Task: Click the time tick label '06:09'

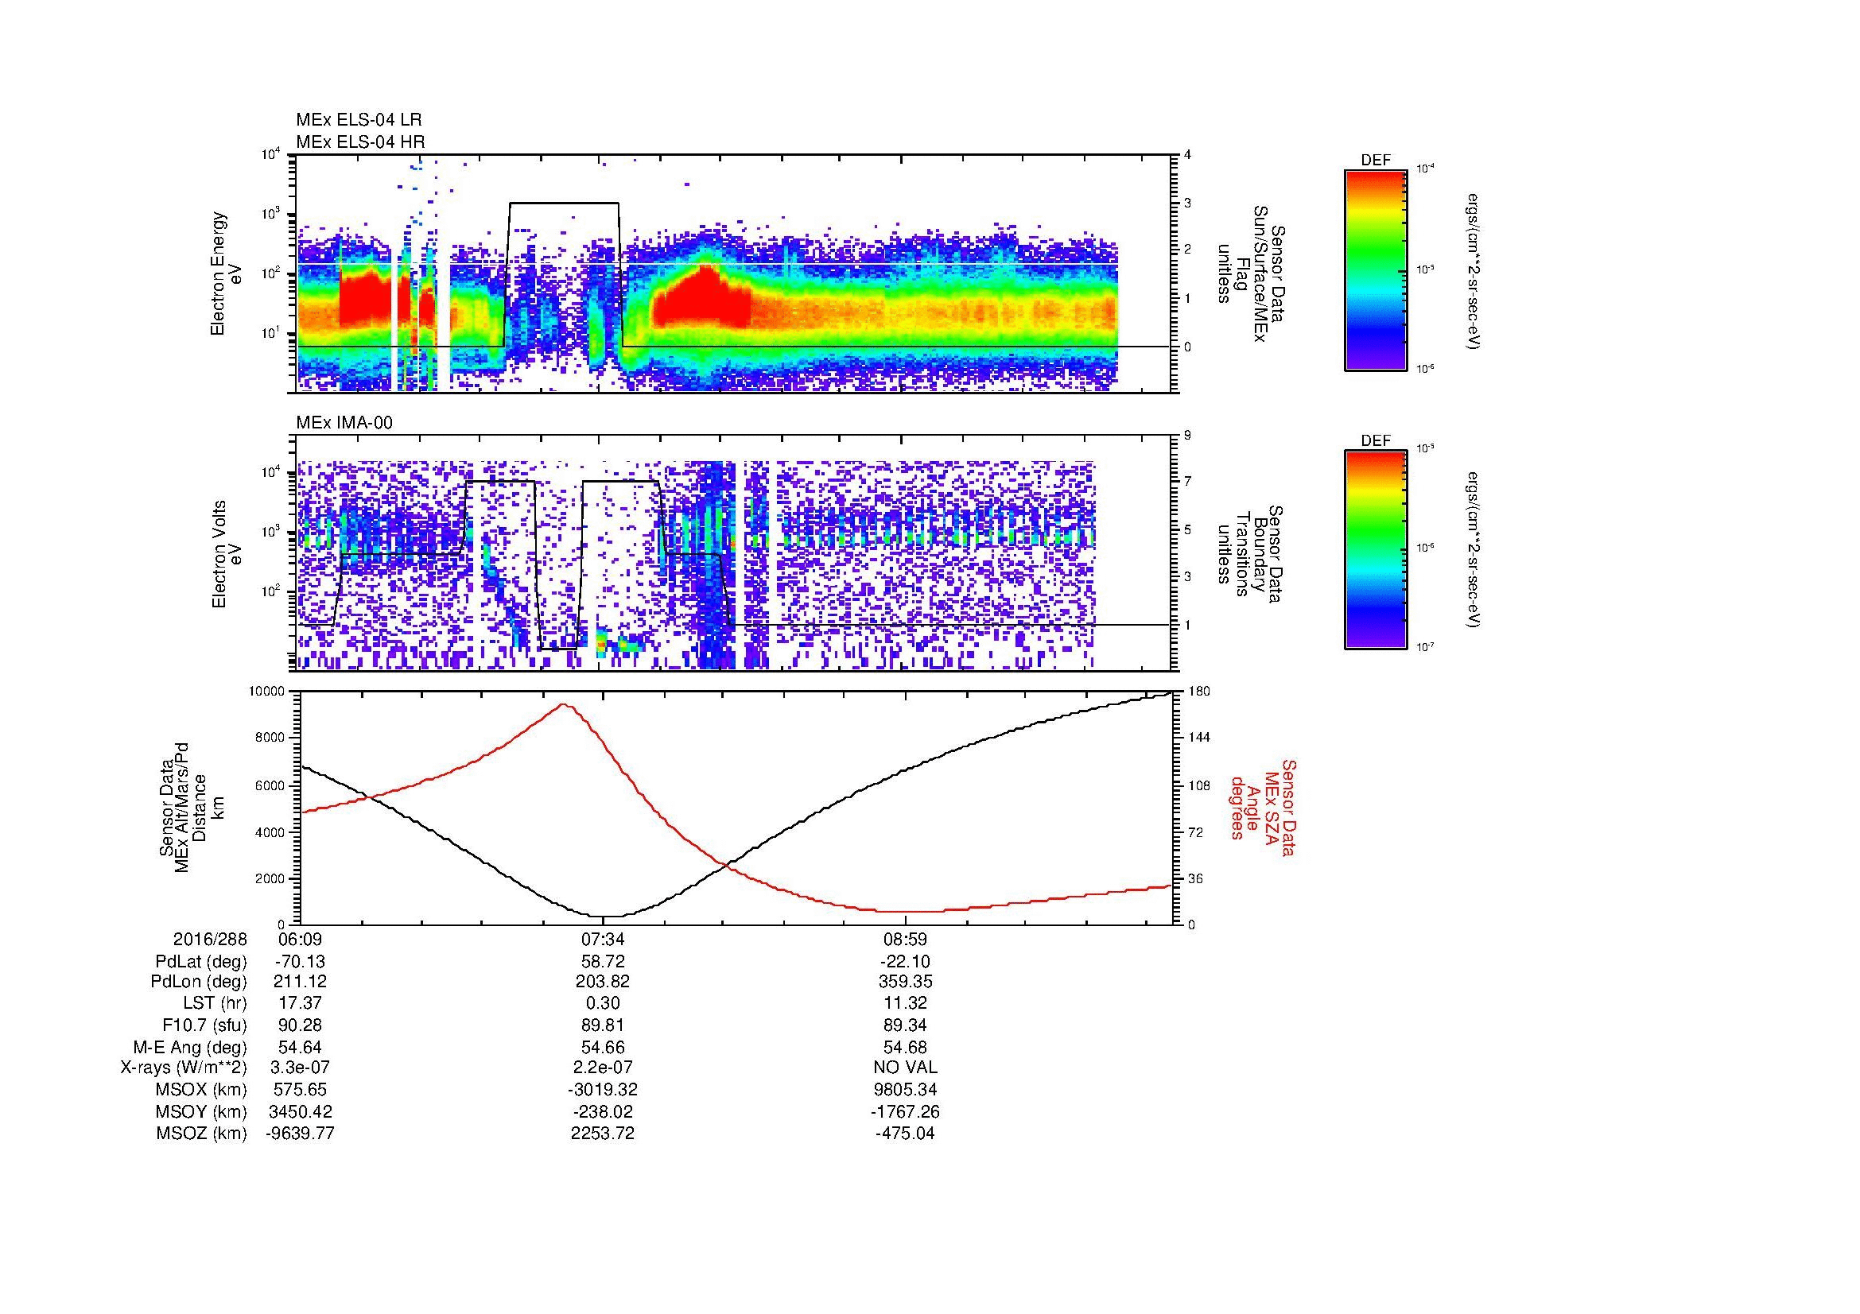Action: 300,939
